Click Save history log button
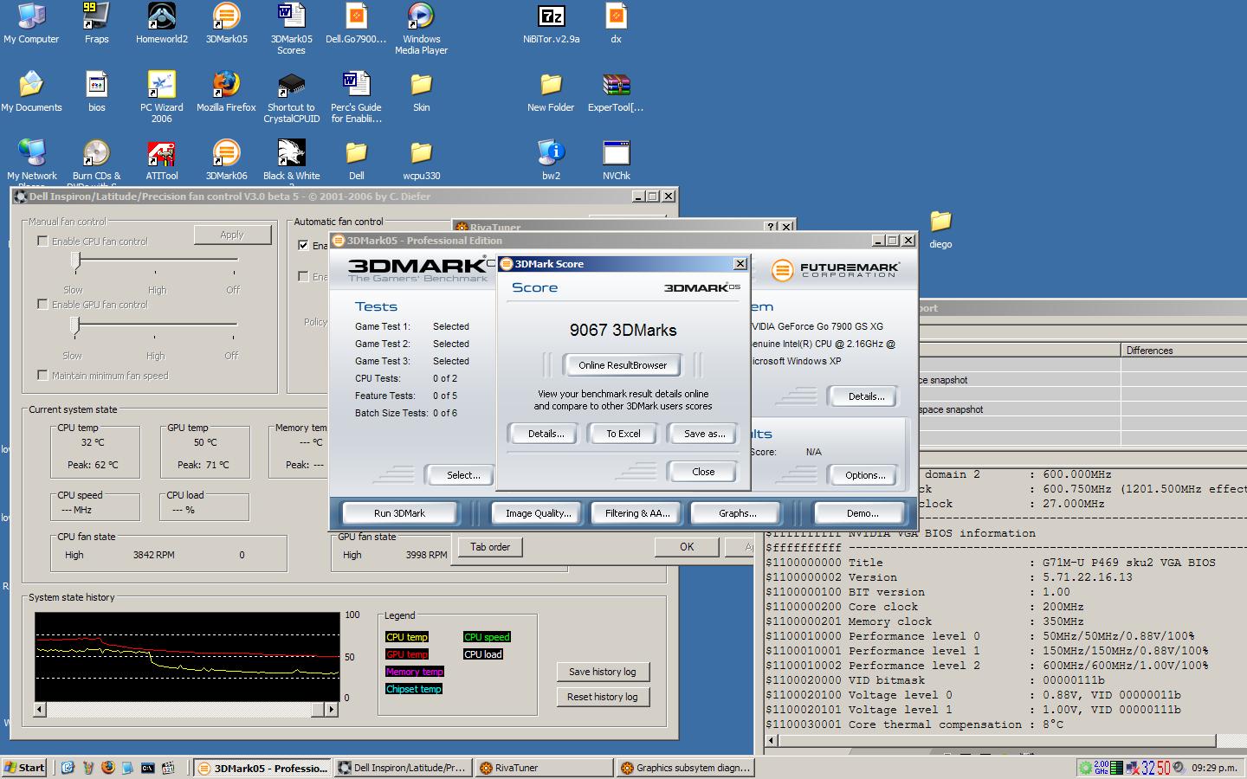The image size is (1247, 779). 602,672
